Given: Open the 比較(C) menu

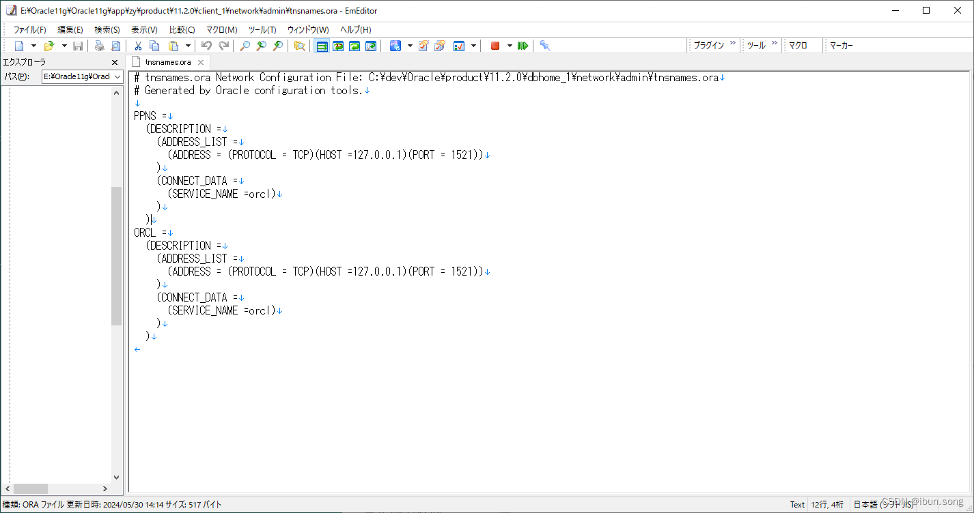Looking at the screenshot, I should (182, 30).
